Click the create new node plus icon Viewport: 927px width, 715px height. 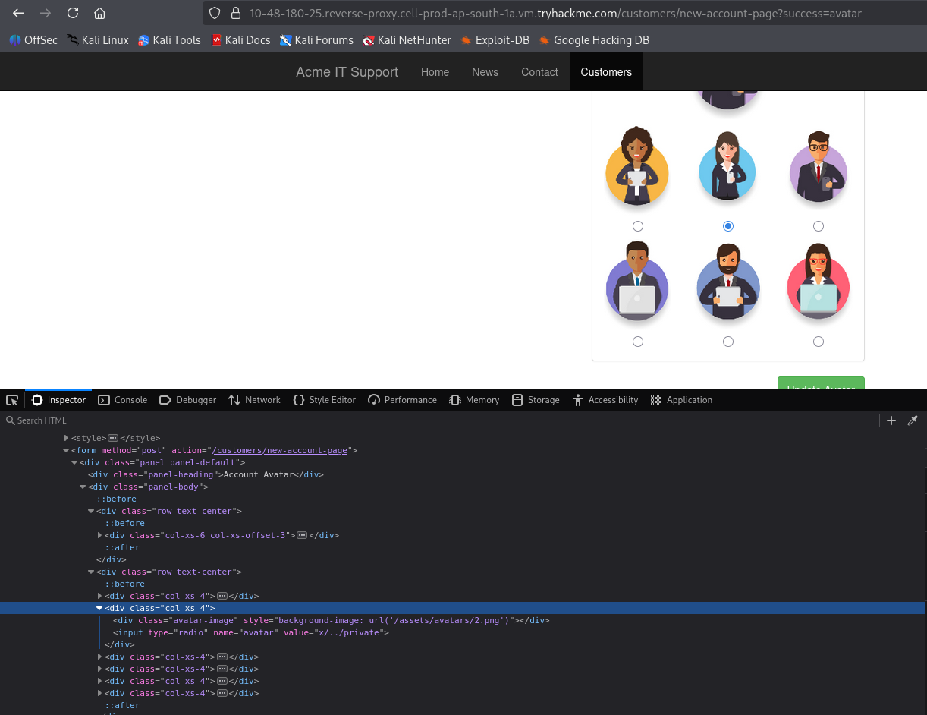pos(891,420)
